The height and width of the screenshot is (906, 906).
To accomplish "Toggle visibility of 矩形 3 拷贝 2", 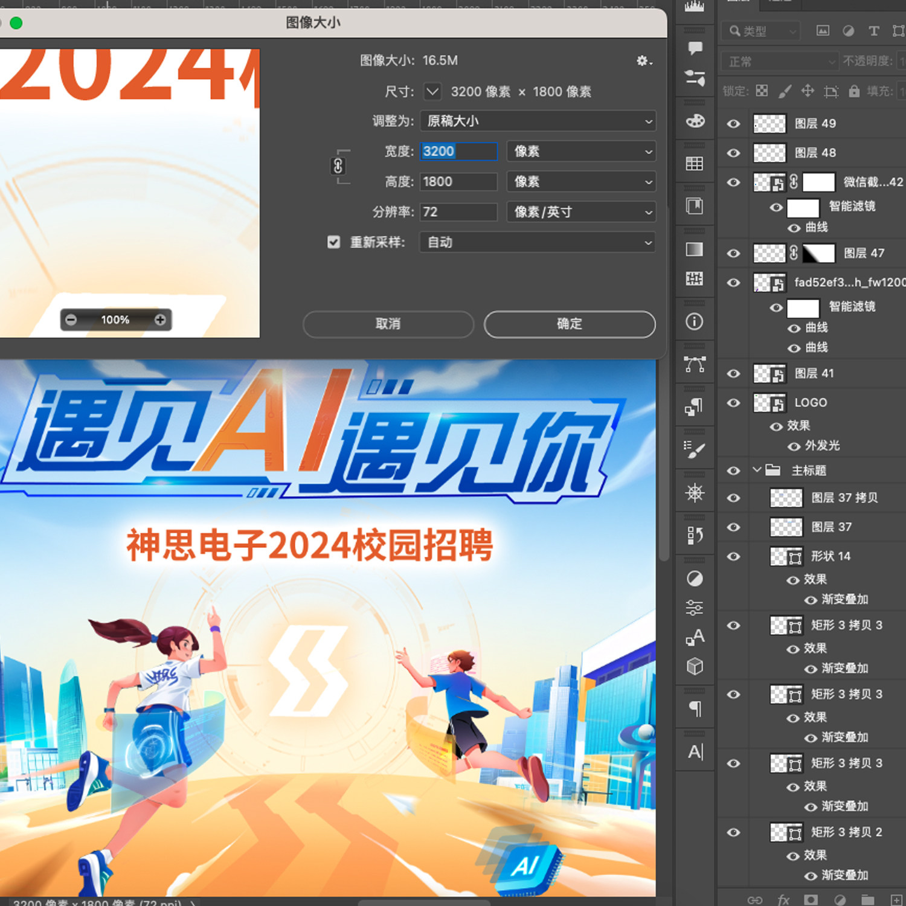I will coord(733,832).
